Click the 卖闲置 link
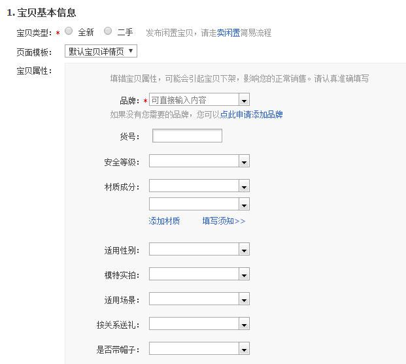Image resolution: width=406 pixels, height=364 pixels. [228, 33]
